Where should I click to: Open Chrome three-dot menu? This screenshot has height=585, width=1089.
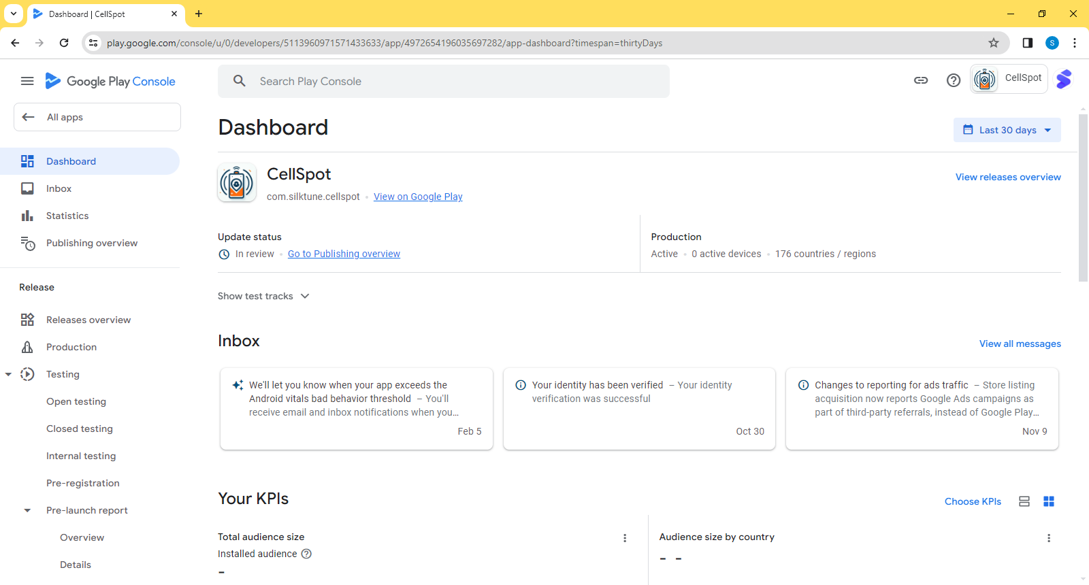pos(1075,43)
